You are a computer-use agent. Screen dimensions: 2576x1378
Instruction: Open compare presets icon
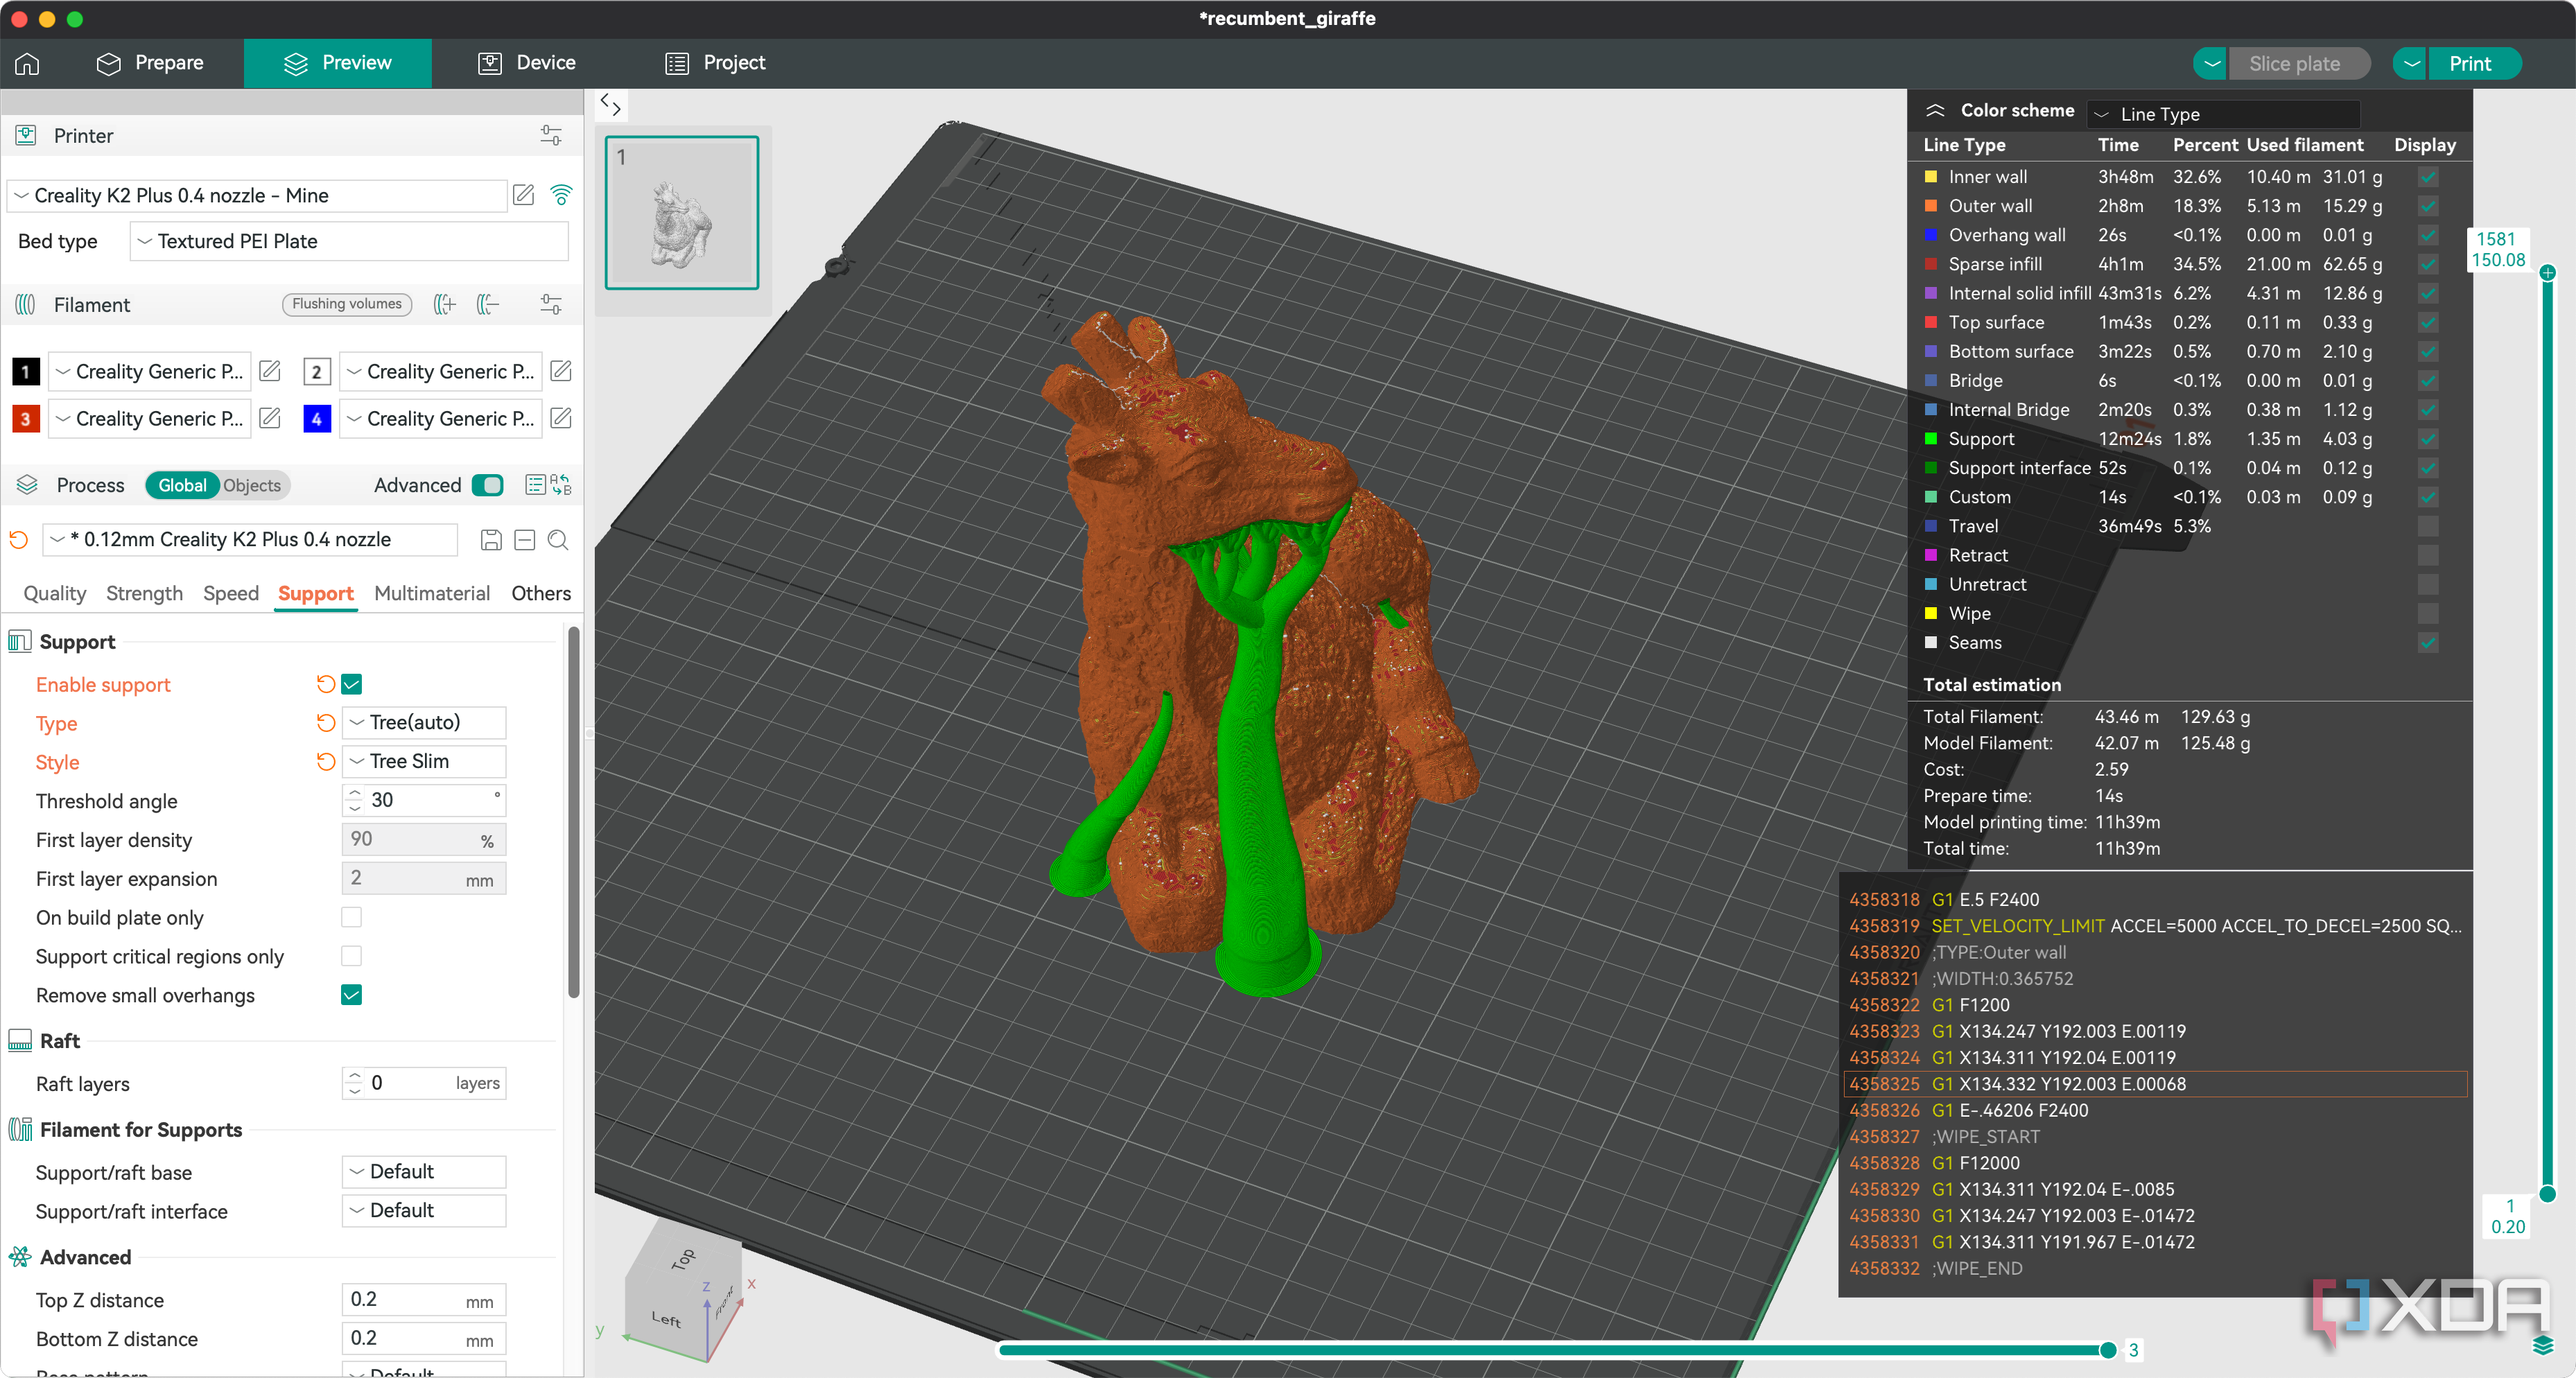pyautogui.click(x=561, y=485)
